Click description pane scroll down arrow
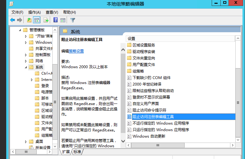The height and width of the screenshot is (159, 245). (123, 141)
